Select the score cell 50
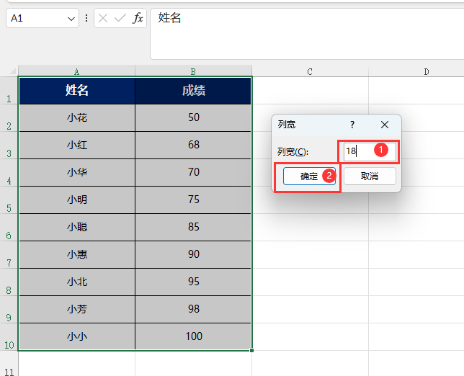This screenshot has height=376, width=464. (193, 117)
